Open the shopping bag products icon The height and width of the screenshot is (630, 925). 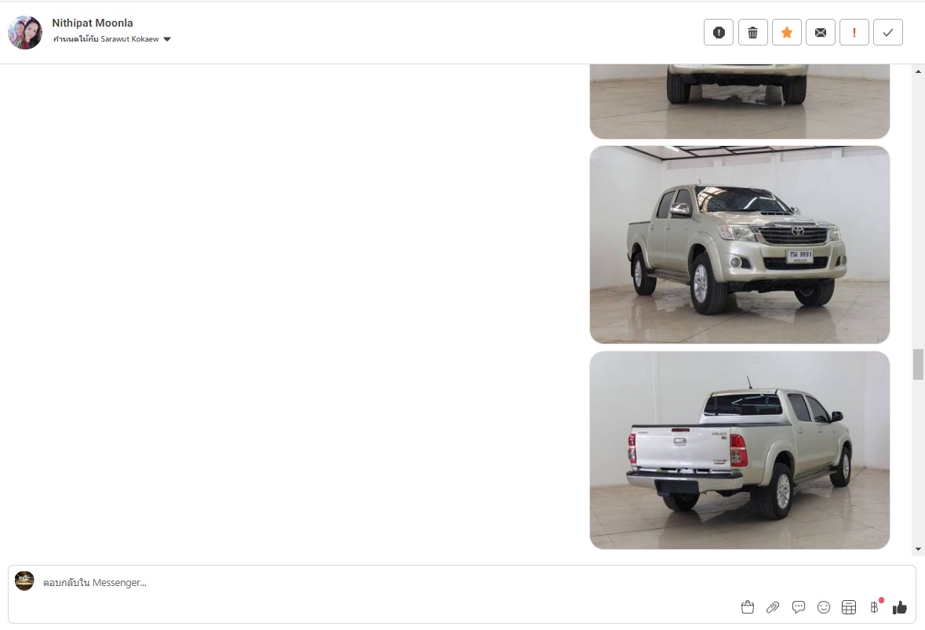tap(748, 607)
